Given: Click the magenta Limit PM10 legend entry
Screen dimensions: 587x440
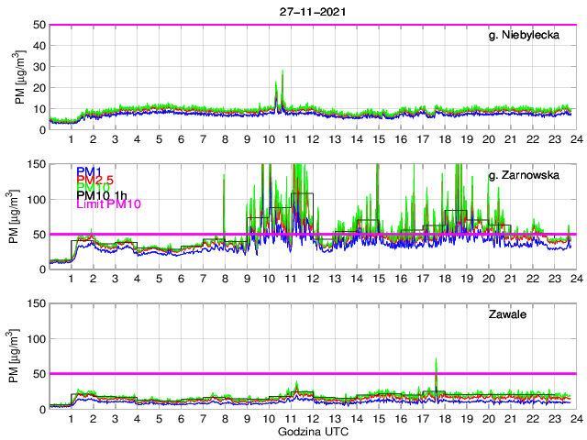Looking at the screenshot, I should [105, 206].
